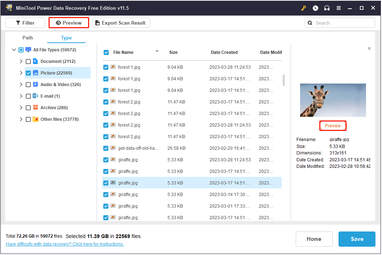Click the Search input field

pos(340,23)
